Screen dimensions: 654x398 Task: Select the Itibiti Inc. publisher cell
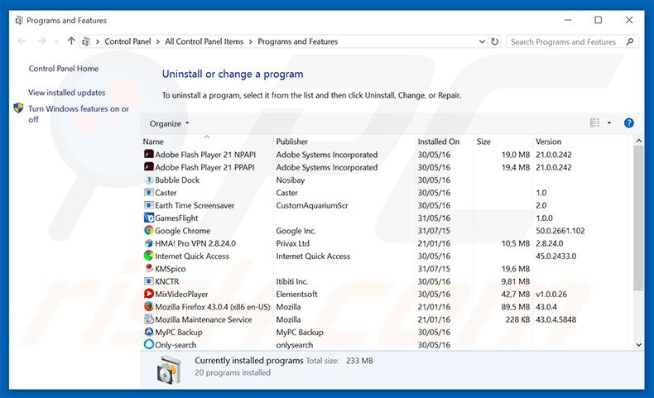[x=291, y=281]
